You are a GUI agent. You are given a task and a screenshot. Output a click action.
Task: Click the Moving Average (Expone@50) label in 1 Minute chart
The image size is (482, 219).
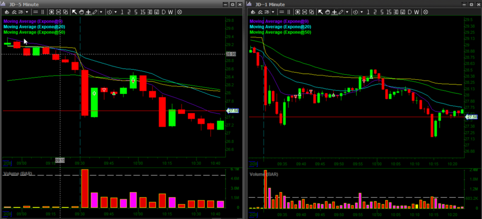coord(280,32)
